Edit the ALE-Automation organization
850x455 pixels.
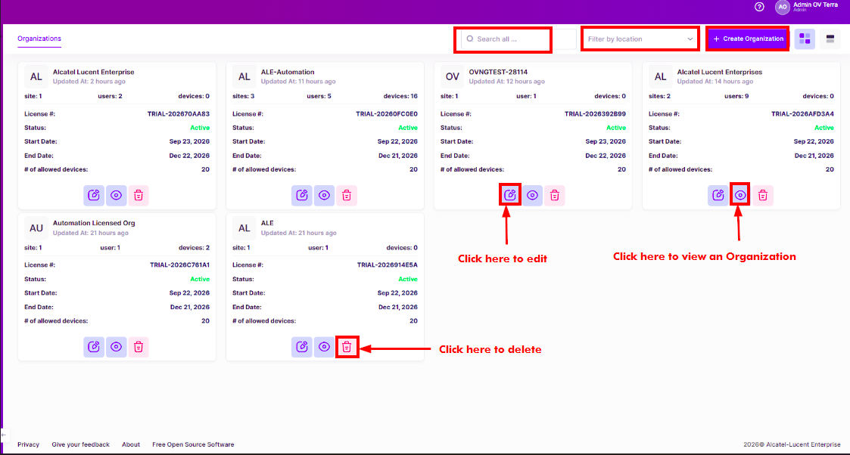click(302, 195)
